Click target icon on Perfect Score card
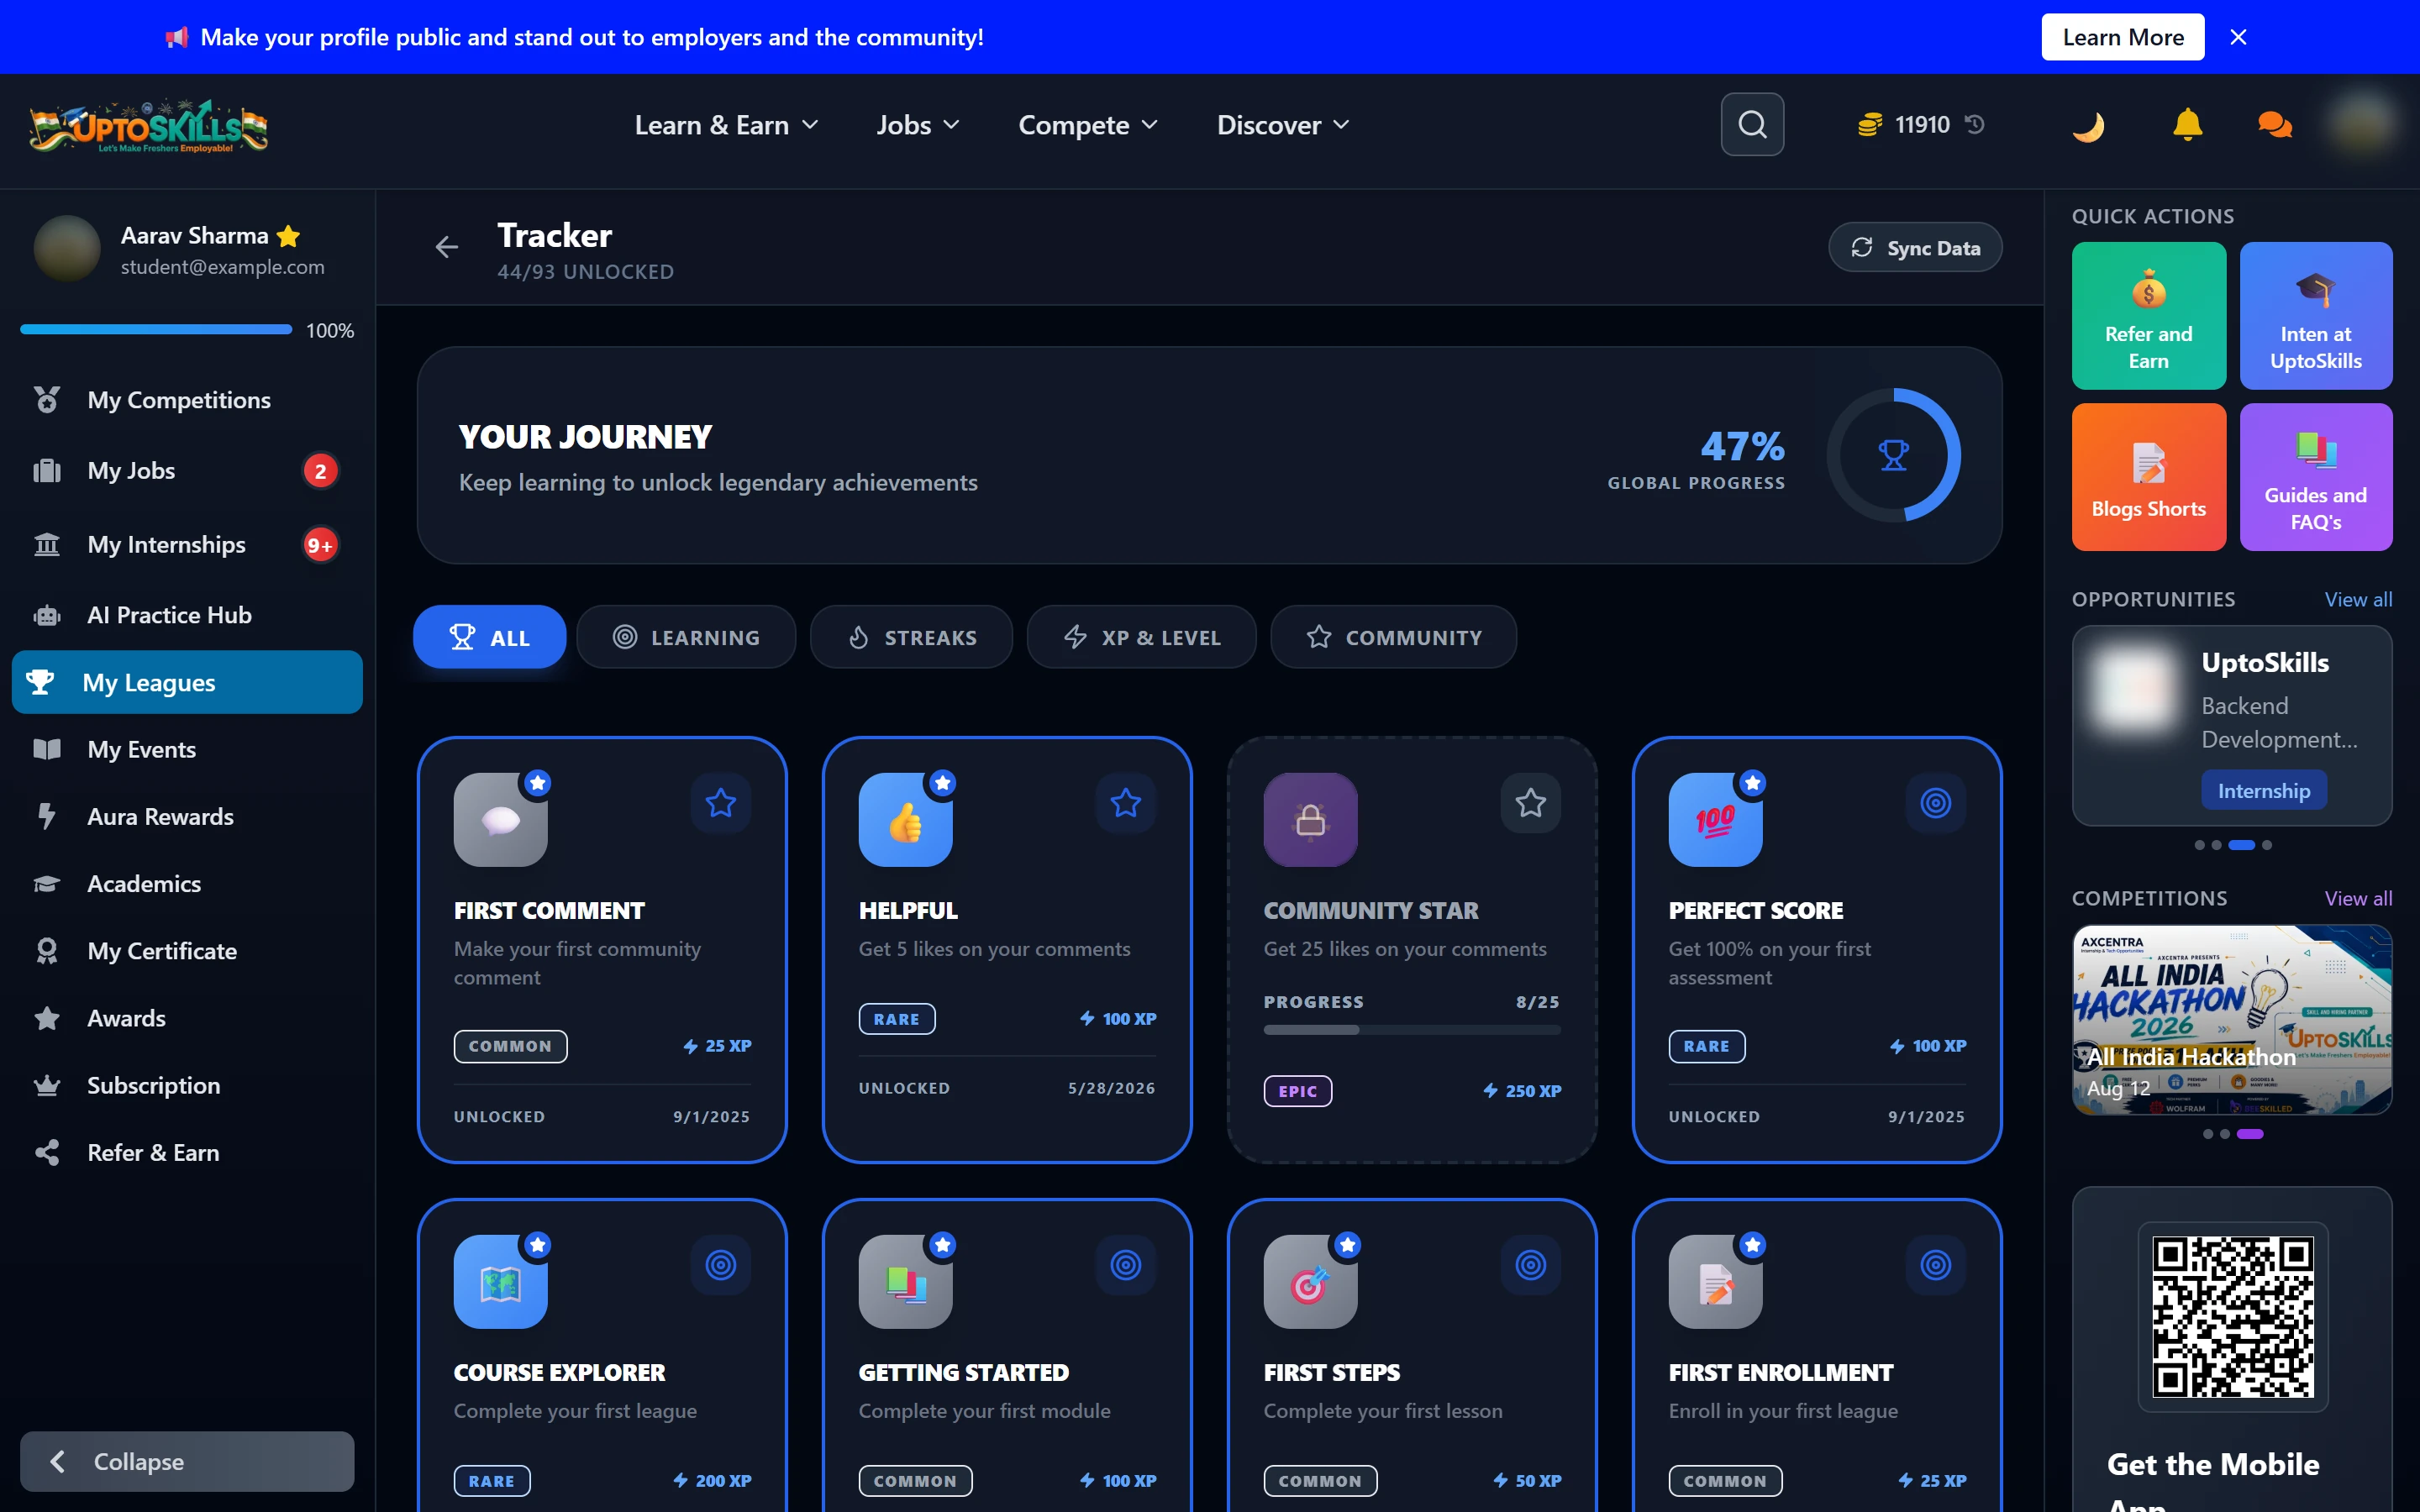This screenshot has height=1512, width=2420. click(1935, 803)
